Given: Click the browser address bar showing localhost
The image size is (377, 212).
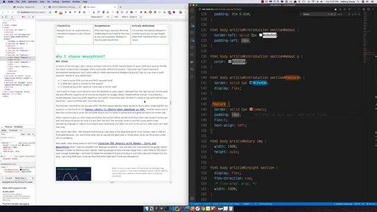Looking at the screenshot, I should 34,12.
